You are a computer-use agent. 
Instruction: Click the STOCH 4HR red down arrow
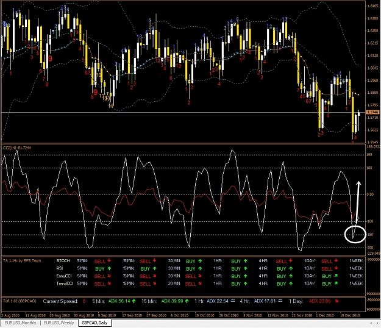click(x=291, y=260)
